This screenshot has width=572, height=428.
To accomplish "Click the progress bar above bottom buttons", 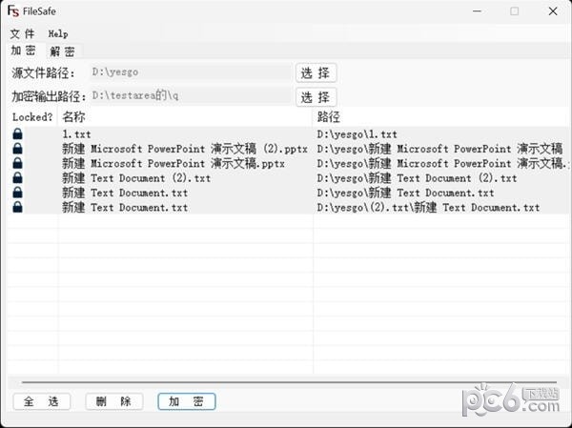I will 289,382.
